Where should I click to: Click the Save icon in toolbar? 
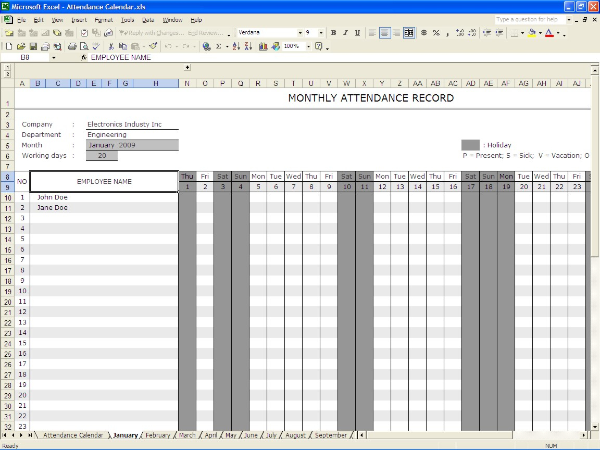[33, 46]
